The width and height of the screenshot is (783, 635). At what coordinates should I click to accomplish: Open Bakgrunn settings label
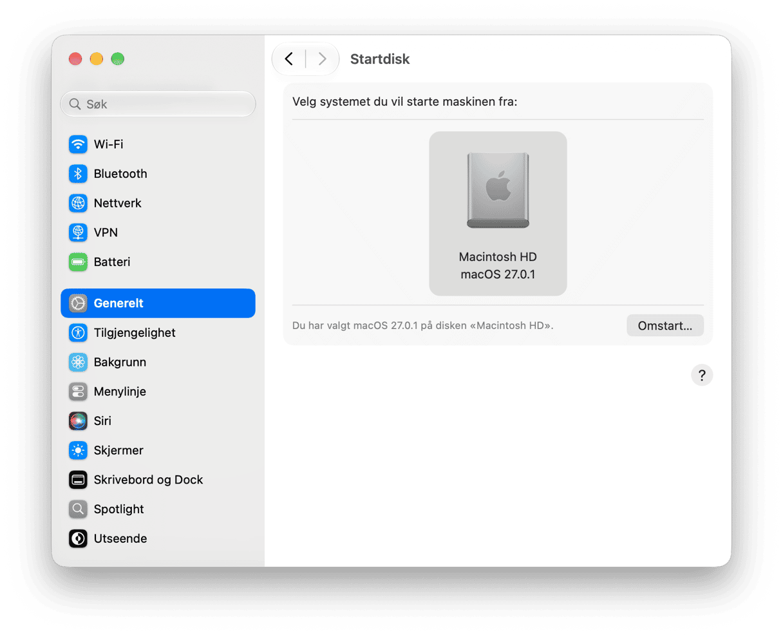(x=120, y=362)
